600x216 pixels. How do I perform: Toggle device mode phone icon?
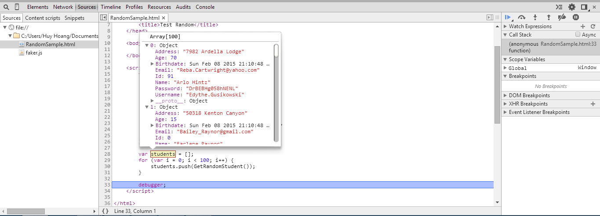(x=17, y=7)
